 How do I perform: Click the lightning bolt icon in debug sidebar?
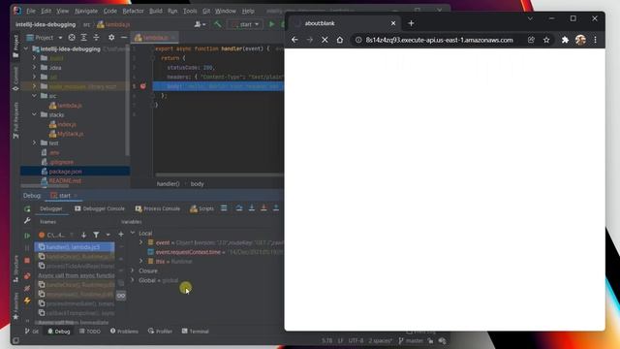point(27,301)
